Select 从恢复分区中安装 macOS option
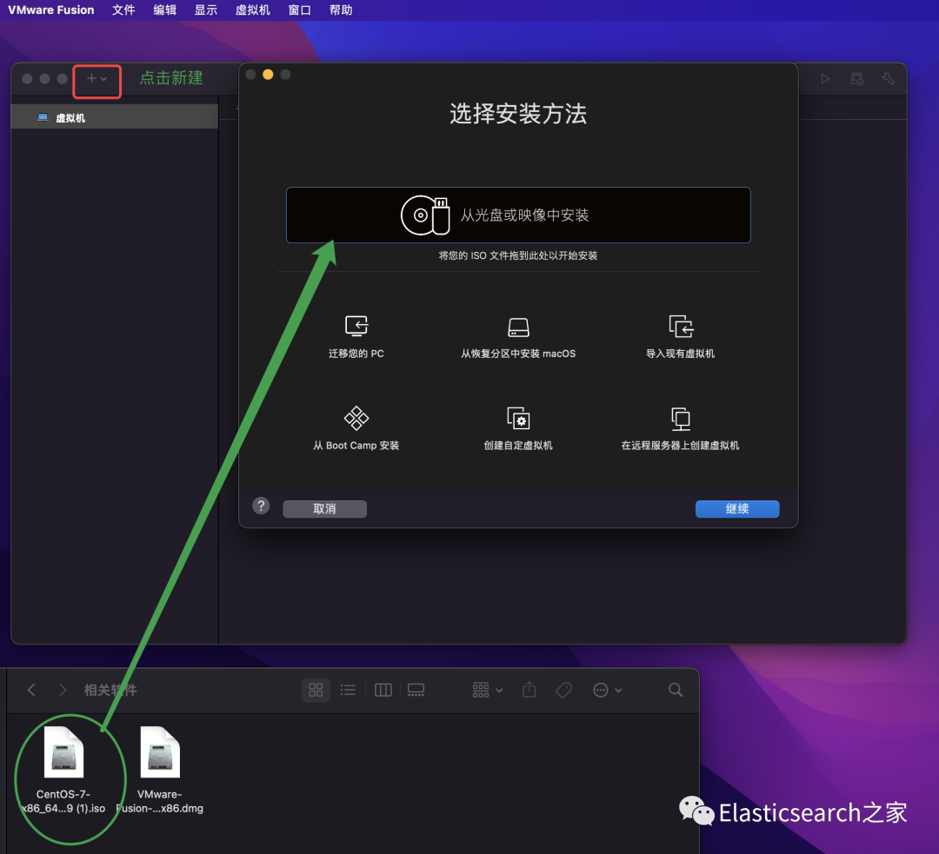The image size is (939, 854). pos(518,337)
